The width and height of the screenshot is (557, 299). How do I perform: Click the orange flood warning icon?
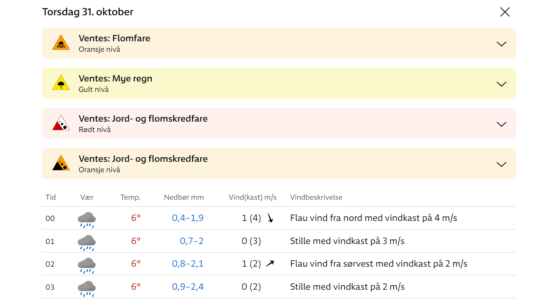[x=61, y=43]
